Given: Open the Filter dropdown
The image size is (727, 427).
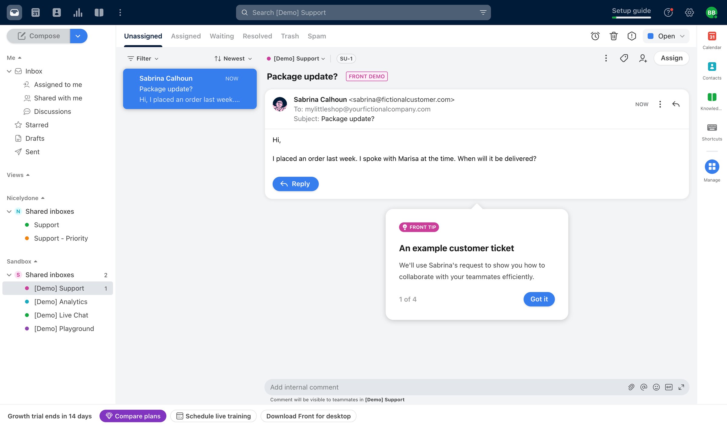Looking at the screenshot, I should pos(143,58).
